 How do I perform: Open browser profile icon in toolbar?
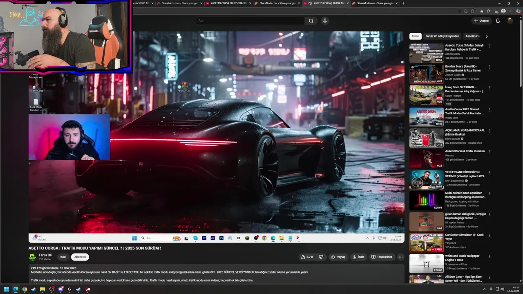(x=503, y=11)
